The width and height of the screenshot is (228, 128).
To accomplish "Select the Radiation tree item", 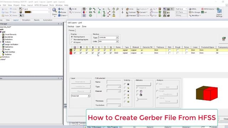I will [8, 54].
